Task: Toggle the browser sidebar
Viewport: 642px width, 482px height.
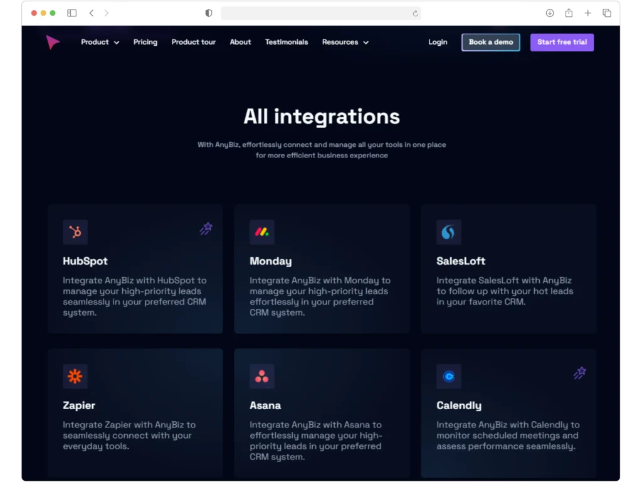Action: tap(71, 13)
